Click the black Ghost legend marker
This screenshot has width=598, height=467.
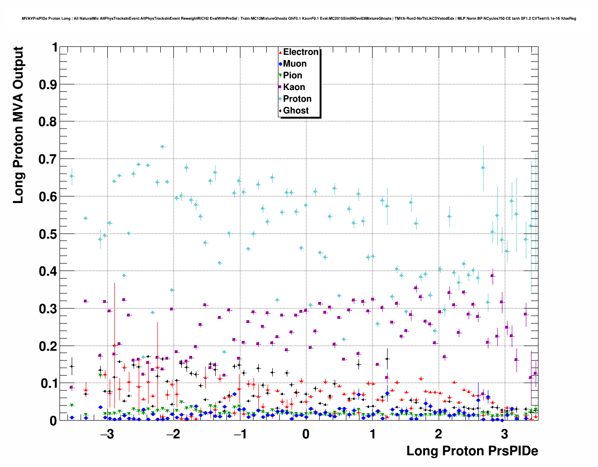(280, 111)
